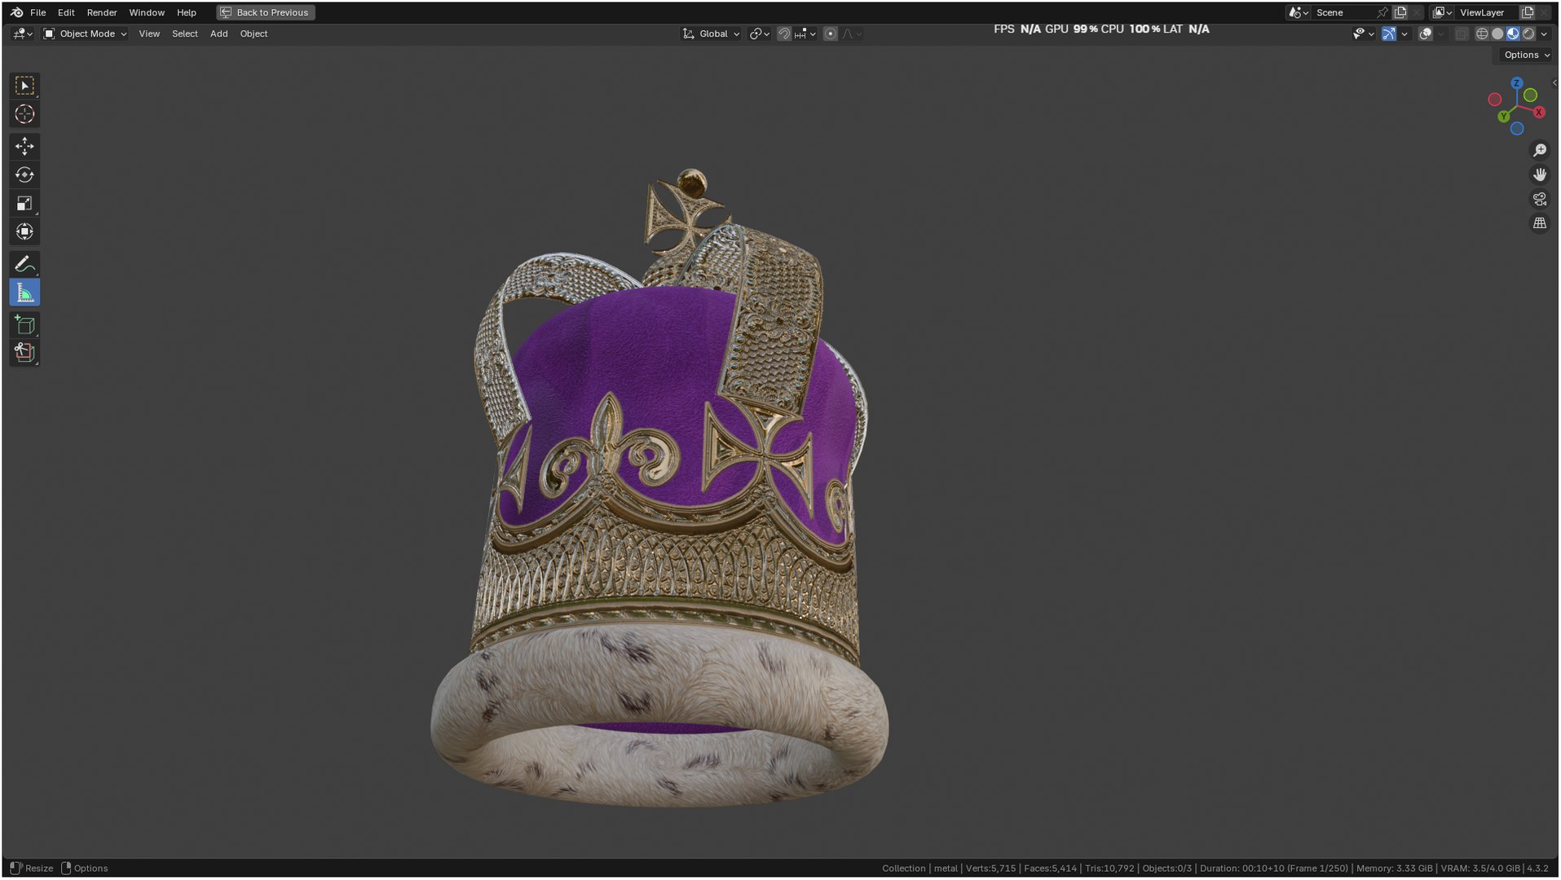This screenshot has height=880, width=1561.
Task: Toggle Show Gizmo button
Action: [x=1389, y=33]
